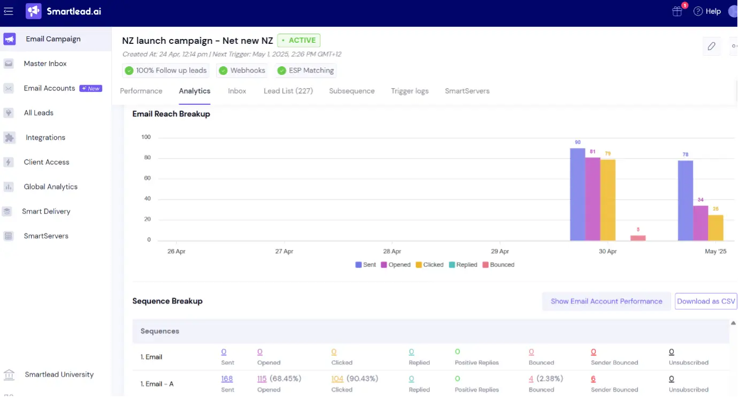740x398 pixels.
Task: Click the 100% Follow up leads checkmark
Action: coord(129,71)
